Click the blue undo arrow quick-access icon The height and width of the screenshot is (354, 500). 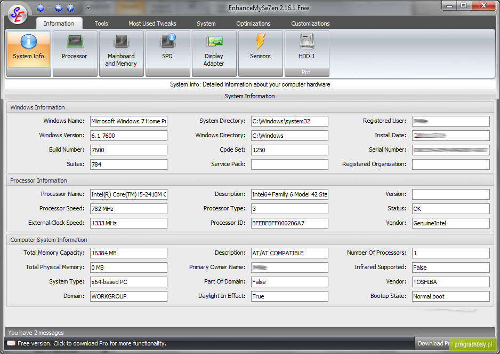pos(59,8)
